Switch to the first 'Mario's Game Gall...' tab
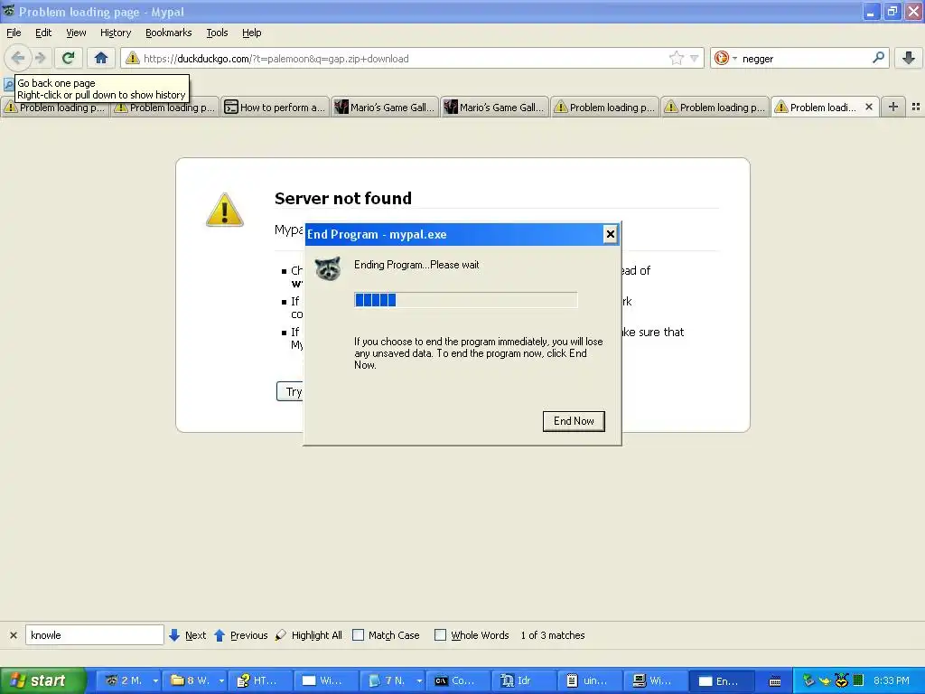 click(x=385, y=107)
